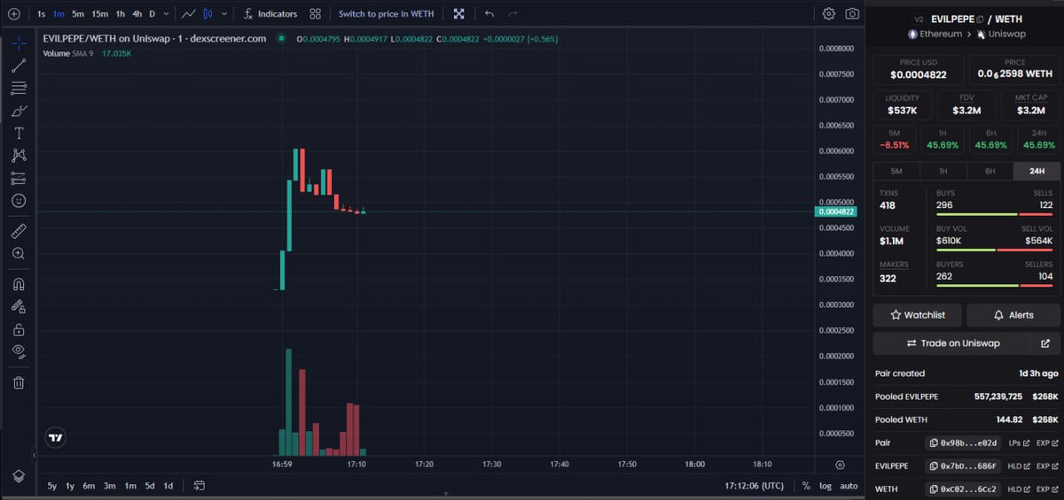This screenshot has height=500, width=1064.
Task: Open the chart patterns tool
Action: (x=19, y=156)
